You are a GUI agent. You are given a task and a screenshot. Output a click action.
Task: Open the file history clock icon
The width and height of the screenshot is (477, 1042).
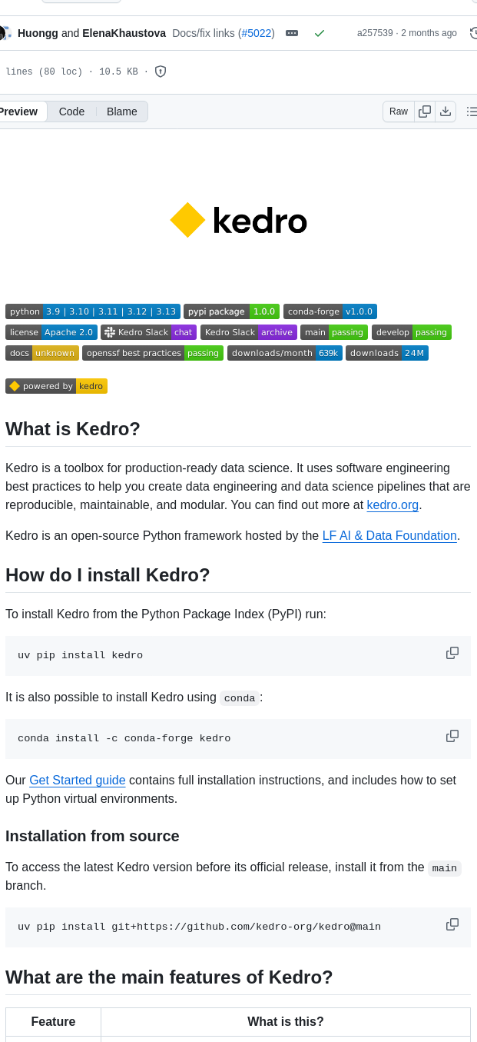[x=474, y=33]
